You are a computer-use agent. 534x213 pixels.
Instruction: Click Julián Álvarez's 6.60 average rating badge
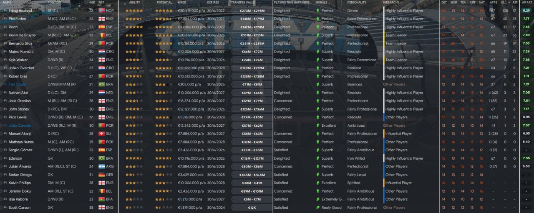coord(526,166)
